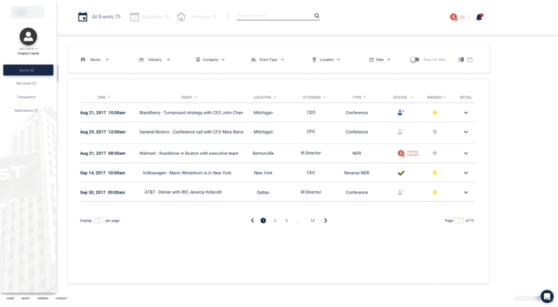
Task: Click the search magnifier icon
Action: (317, 16)
